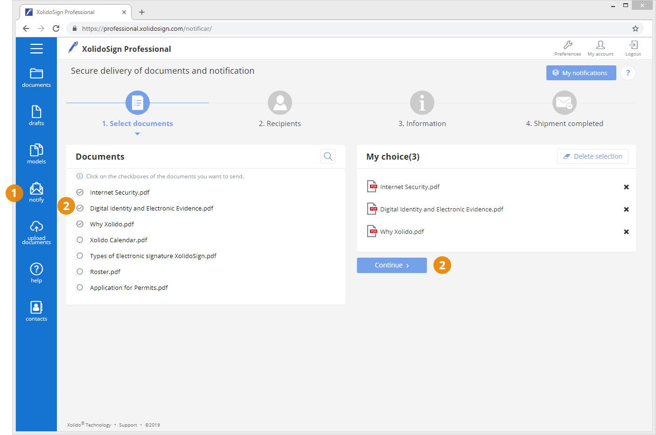Open the documents section in sidebar
Image resolution: width=656 pixels, height=435 pixels.
click(x=36, y=77)
